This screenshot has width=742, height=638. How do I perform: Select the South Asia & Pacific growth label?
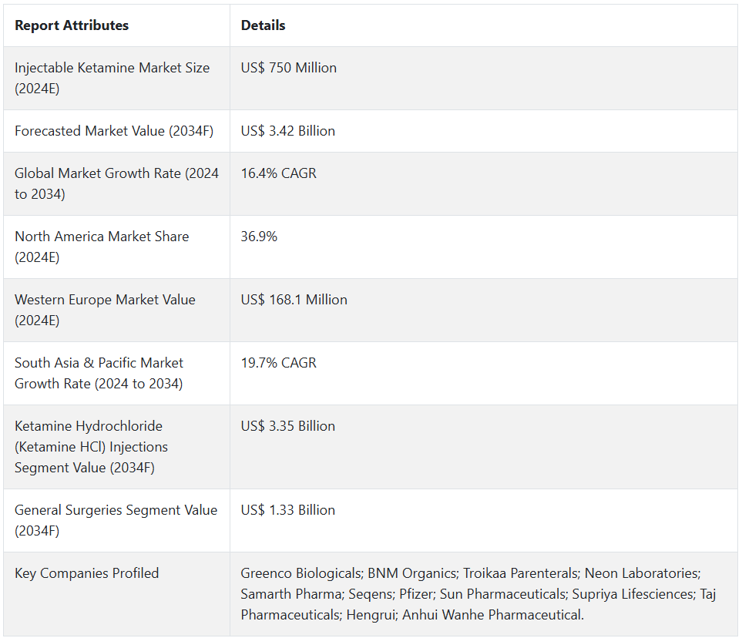click(x=99, y=373)
